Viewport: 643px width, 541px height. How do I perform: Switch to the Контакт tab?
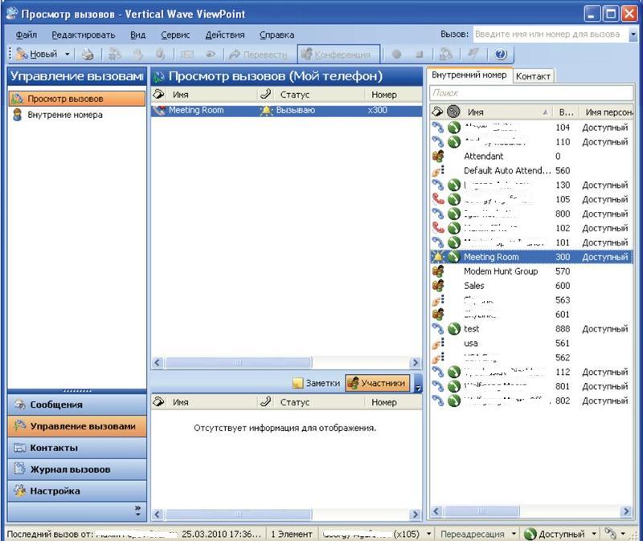tap(534, 76)
